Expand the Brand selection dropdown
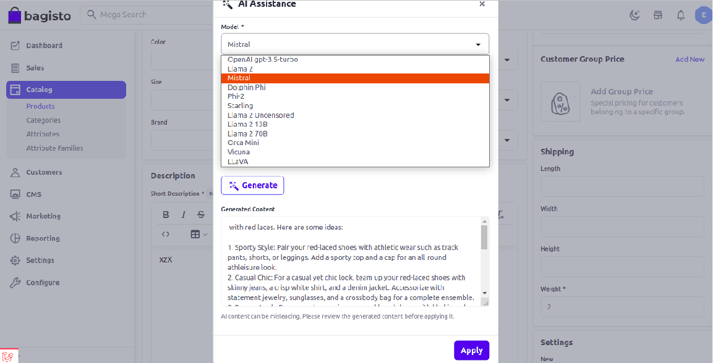The height and width of the screenshot is (363, 713). (506, 140)
